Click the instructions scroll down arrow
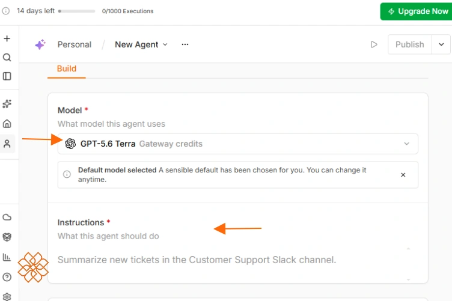This screenshot has height=301, width=452. tap(409, 279)
